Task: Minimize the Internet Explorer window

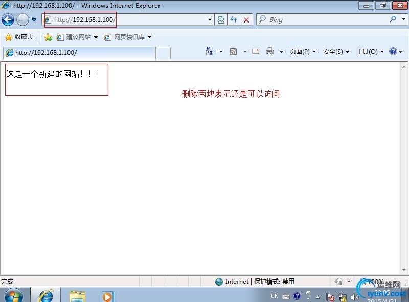Action: (x=366, y=6)
